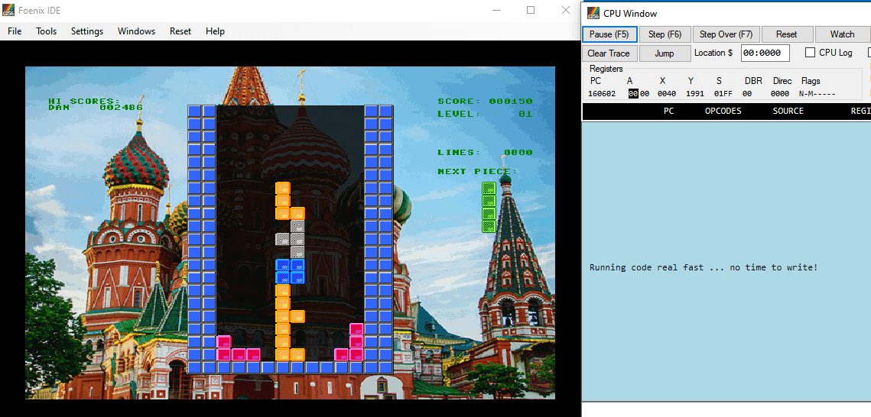Viewport: 871px width, 417px height.
Task: Open the Windows menu
Action: point(137,31)
